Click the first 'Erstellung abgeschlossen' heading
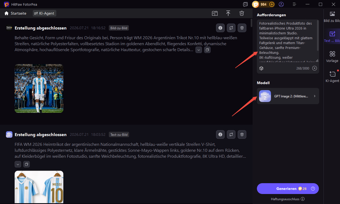 (x=40, y=28)
